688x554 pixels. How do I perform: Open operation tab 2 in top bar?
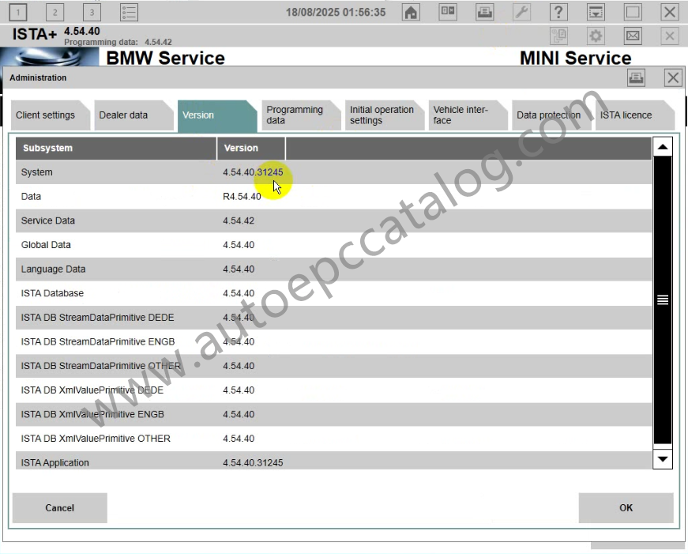(55, 13)
